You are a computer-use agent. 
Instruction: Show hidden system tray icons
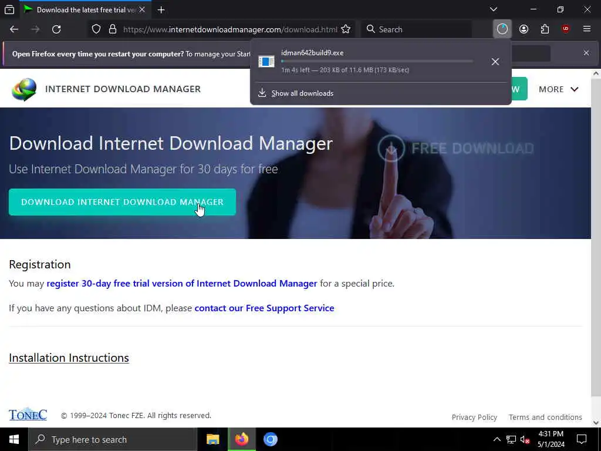(497, 439)
